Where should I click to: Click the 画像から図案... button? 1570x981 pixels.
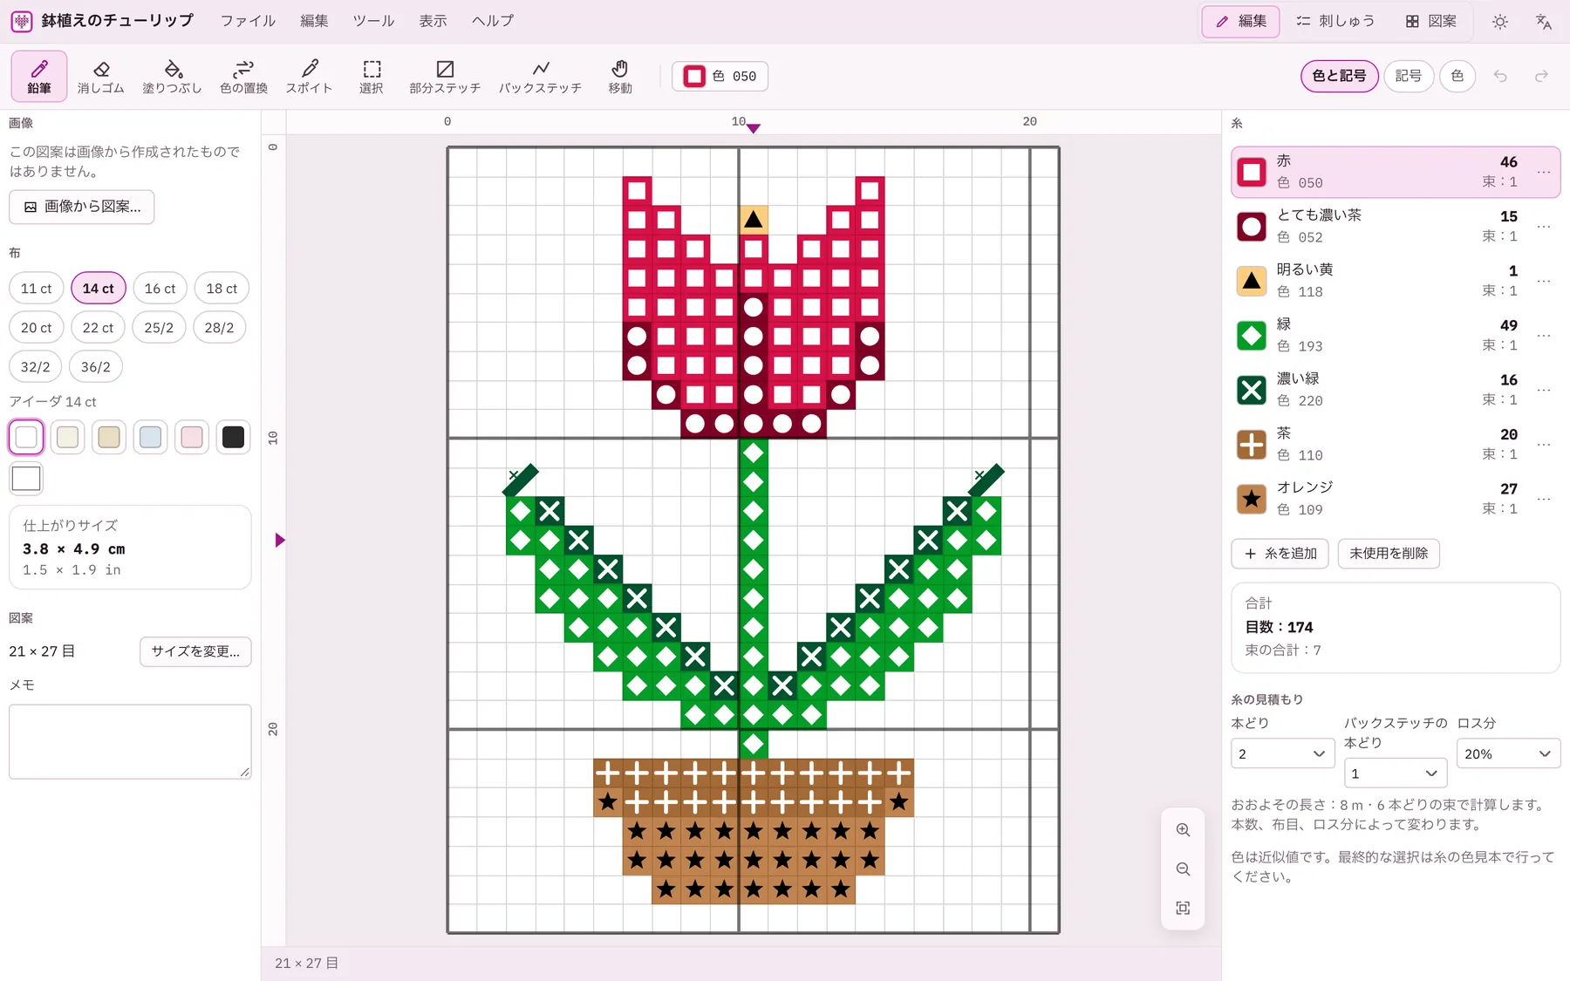click(x=82, y=207)
